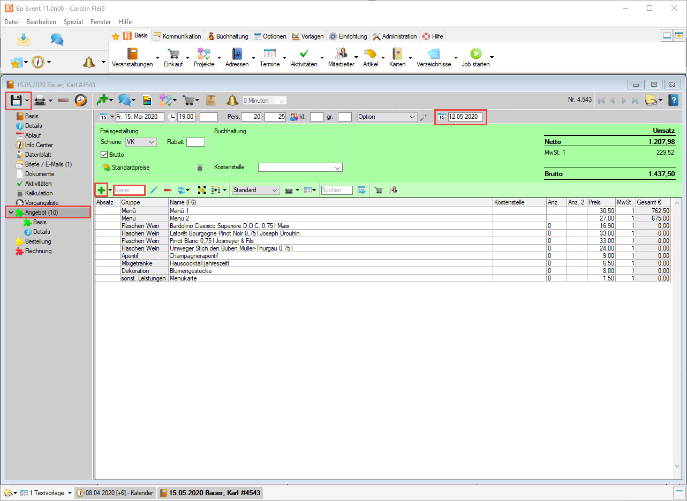Collapse the Angebot (10) tree node
This screenshot has height=501, width=687.
tap(11, 212)
